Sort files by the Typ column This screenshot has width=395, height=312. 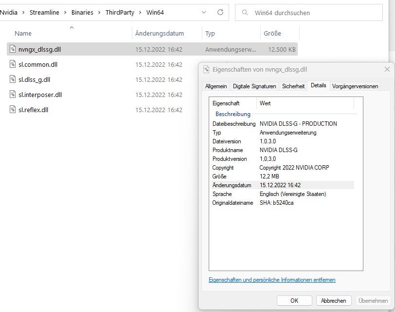210,33
